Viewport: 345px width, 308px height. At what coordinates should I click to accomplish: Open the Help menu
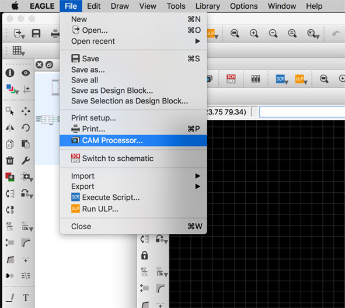click(x=314, y=6)
